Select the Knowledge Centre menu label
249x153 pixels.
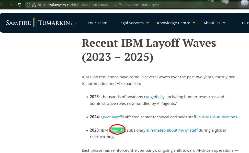173,23
